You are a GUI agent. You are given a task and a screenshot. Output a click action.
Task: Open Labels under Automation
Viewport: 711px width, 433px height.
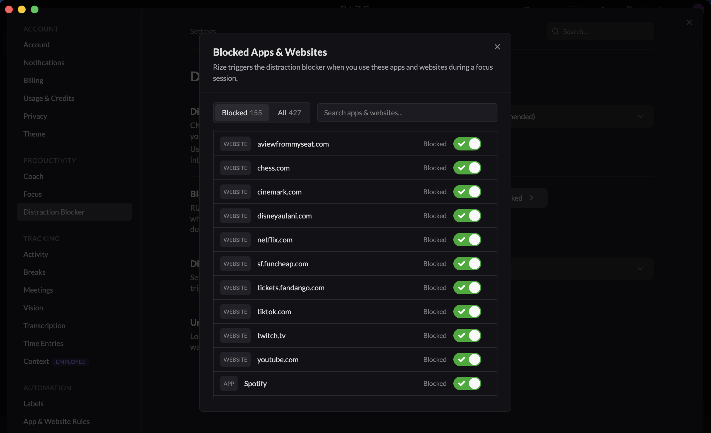33,403
